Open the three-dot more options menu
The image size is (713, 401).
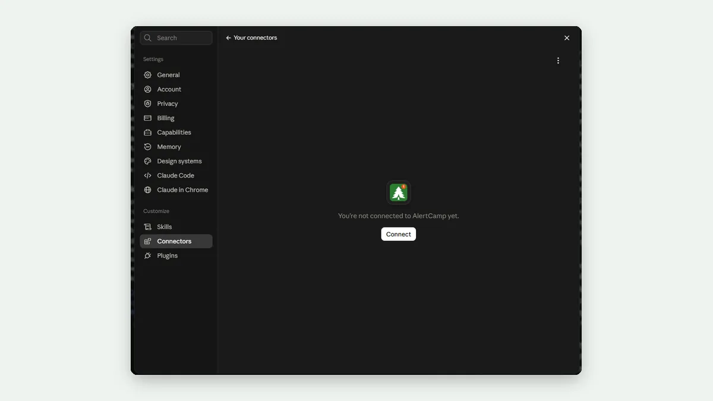click(558, 61)
